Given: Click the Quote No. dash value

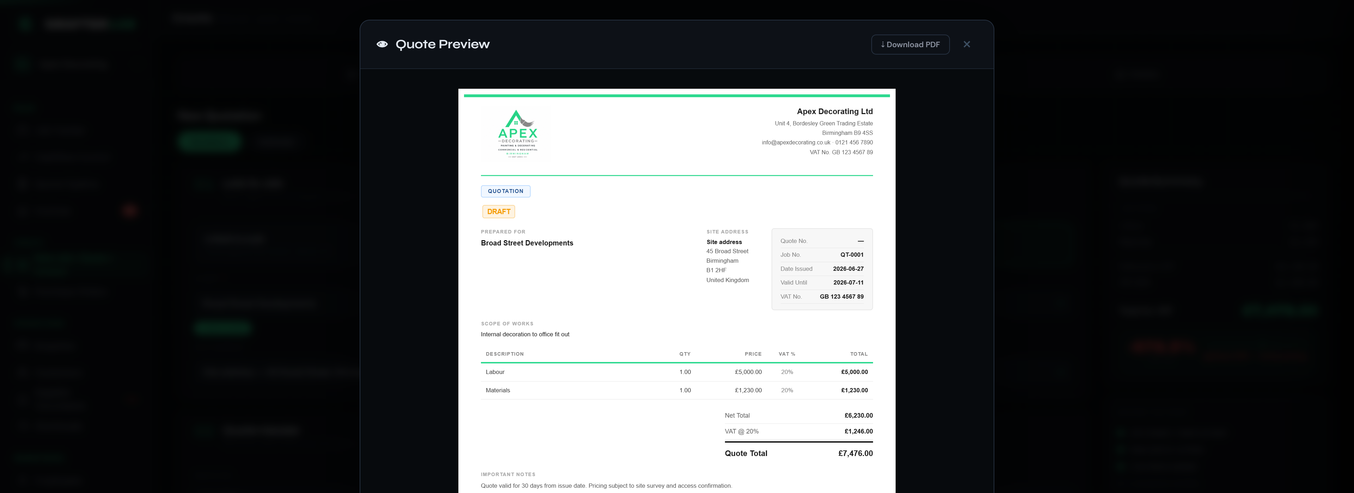Looking at the screenshot, I should [860, 241].
